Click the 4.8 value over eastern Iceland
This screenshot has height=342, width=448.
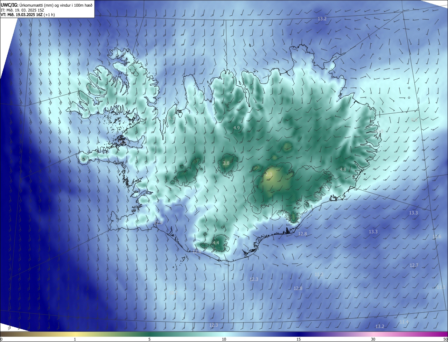point(343,170)
